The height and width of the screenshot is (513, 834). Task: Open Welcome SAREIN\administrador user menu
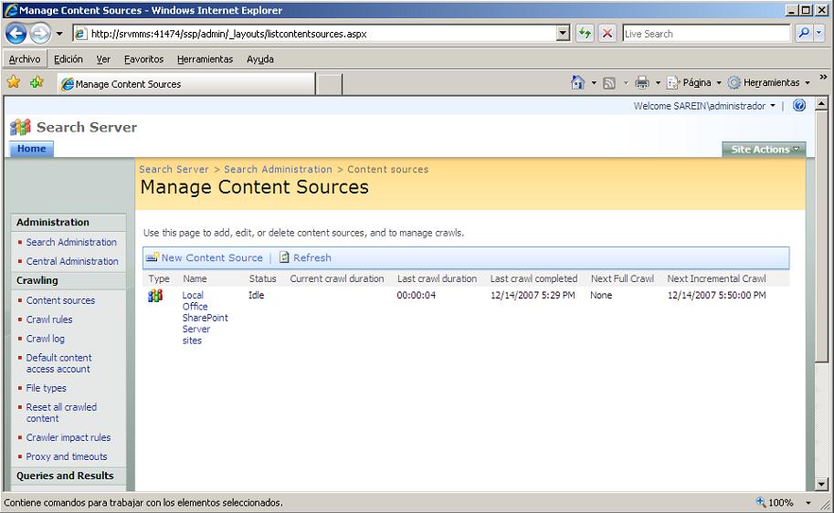pyautogui.click(x=704, y=106)
